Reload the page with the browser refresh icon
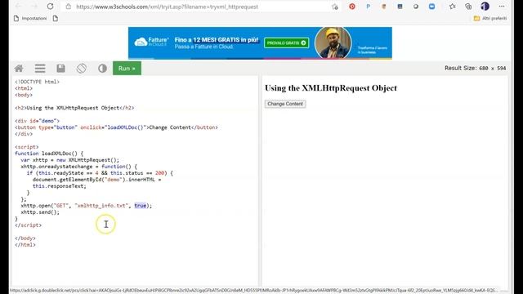 tap(50, 7)
